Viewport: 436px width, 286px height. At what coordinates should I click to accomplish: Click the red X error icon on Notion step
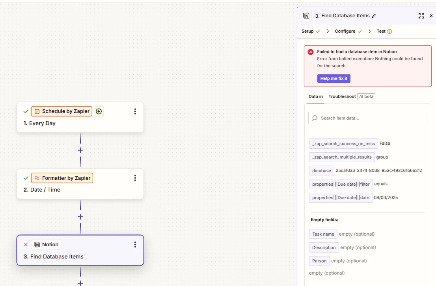coord(26,244)
